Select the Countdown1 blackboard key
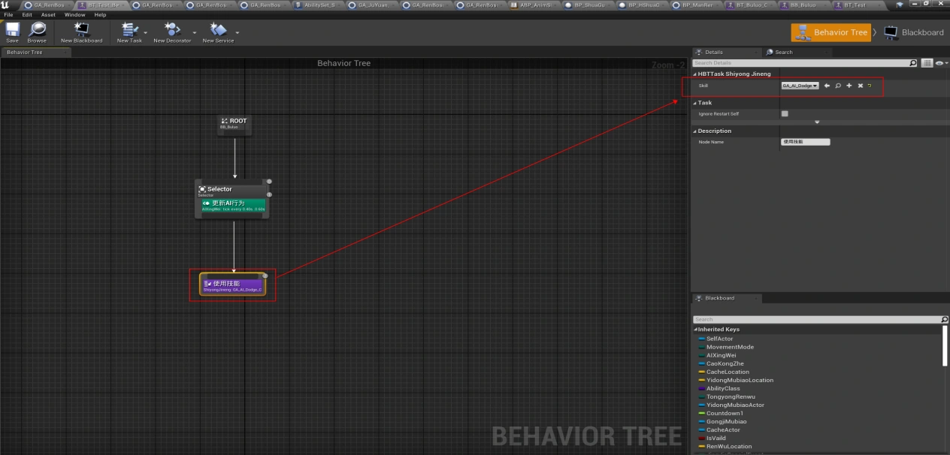950x455 pixels. tap(725, 413)
